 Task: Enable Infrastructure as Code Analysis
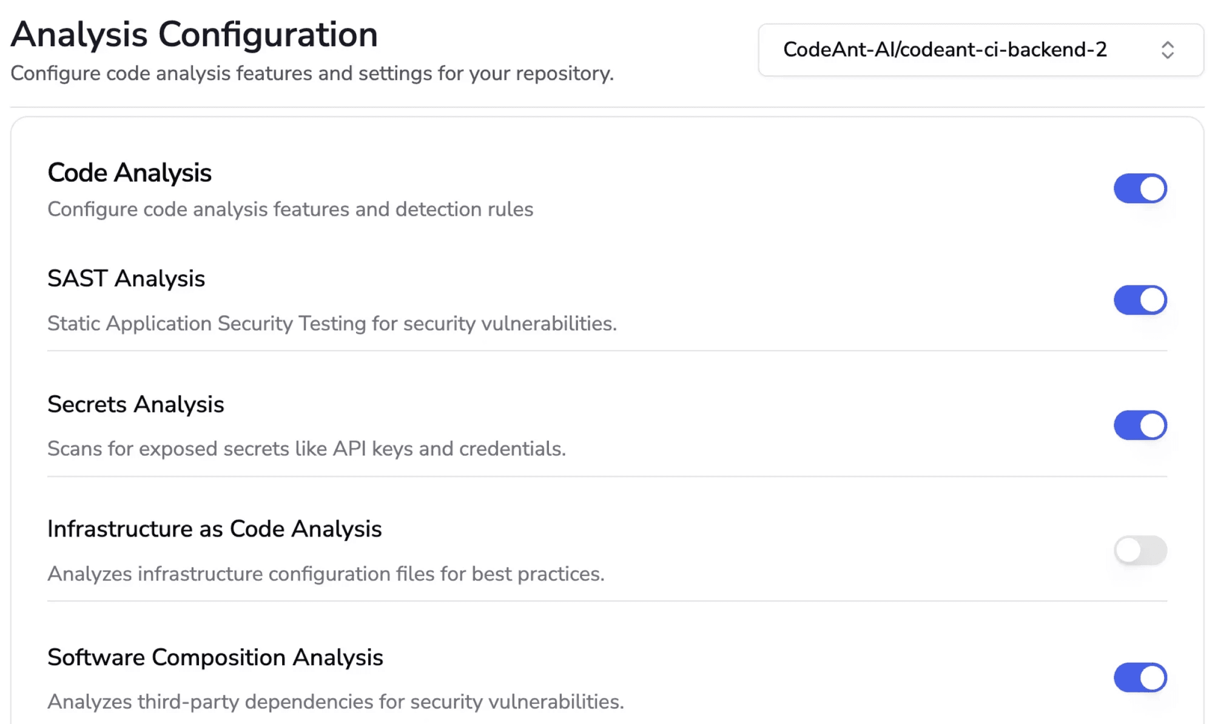[x=1140, y=550]
